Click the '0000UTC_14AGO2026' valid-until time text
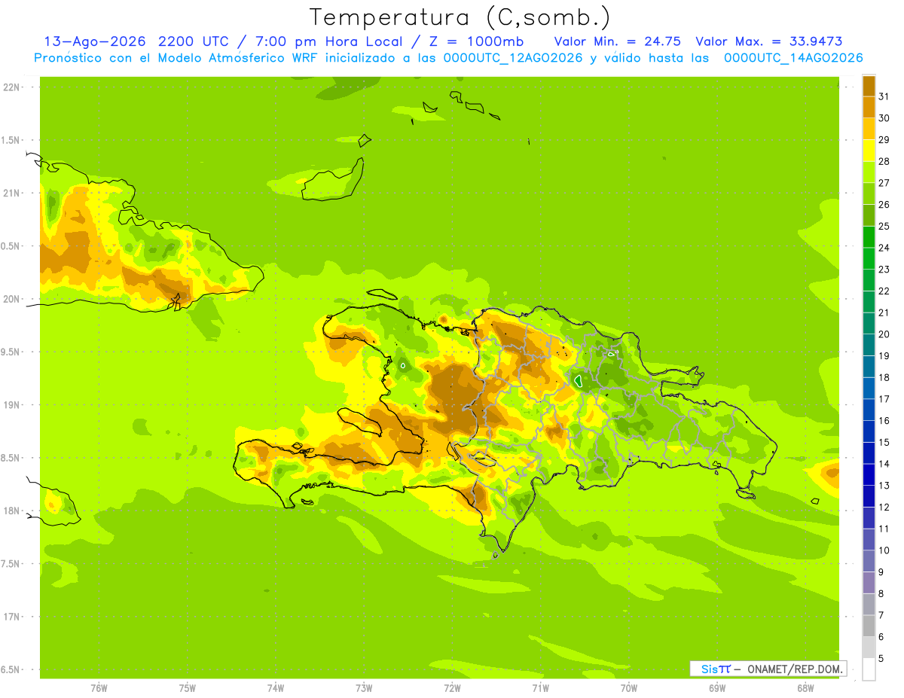 [x=793, y=58]
